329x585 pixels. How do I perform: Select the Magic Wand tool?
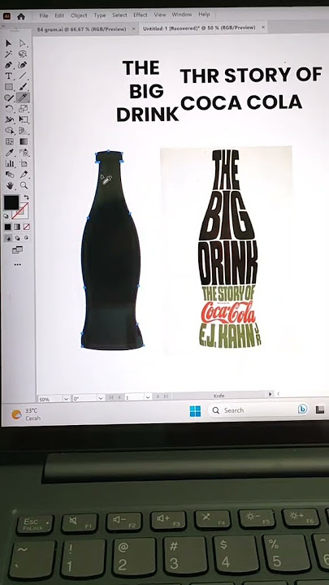point(9,54)
